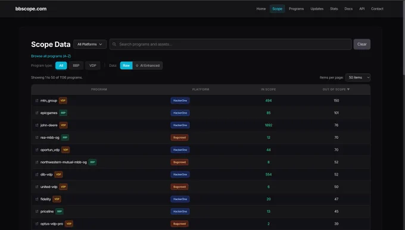Sort by In Scope column header

click(269, 89)
